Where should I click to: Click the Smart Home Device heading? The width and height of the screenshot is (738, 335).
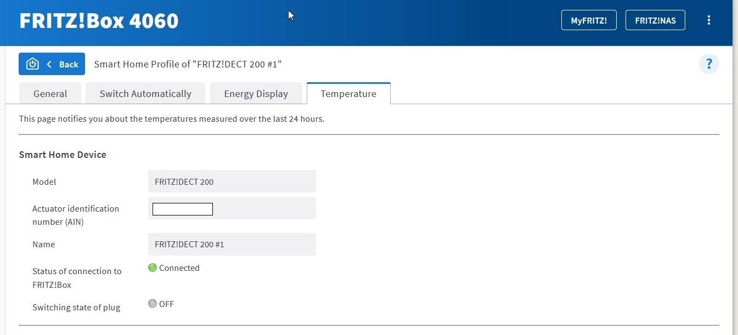63,155
